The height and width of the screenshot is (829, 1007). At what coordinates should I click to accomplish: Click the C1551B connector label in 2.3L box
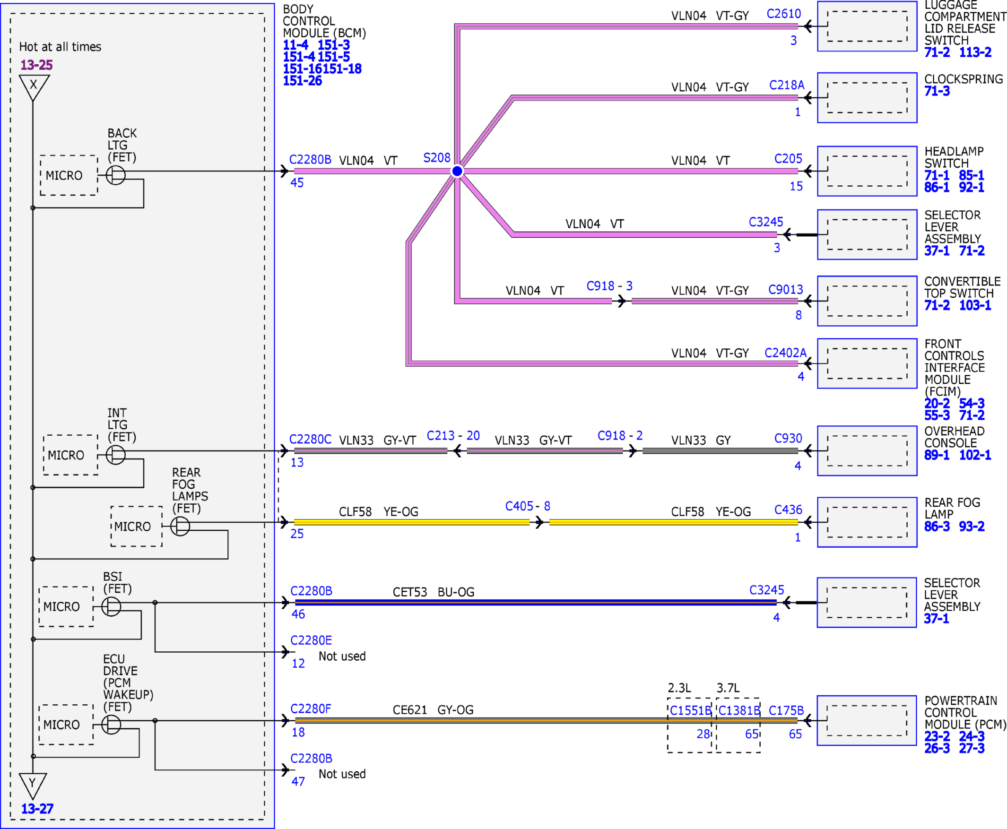pos(691,710)
